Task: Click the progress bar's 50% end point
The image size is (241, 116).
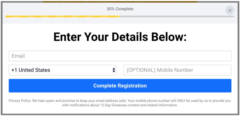Action: 120,16
